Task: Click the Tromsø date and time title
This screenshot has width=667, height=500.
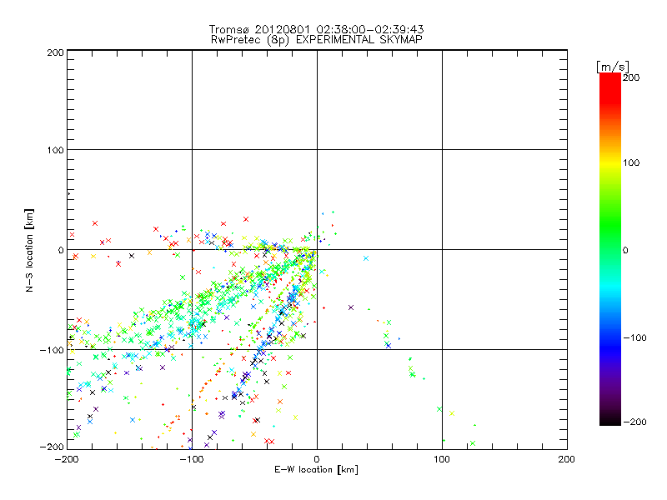Action: pos(316,29)
